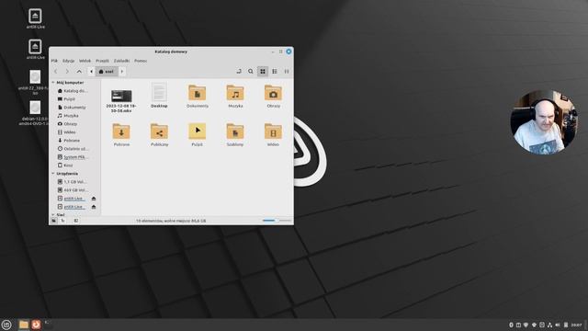Screen dimensions: 588x331
Task: Switch to icon view
Action: click(263, 72)
